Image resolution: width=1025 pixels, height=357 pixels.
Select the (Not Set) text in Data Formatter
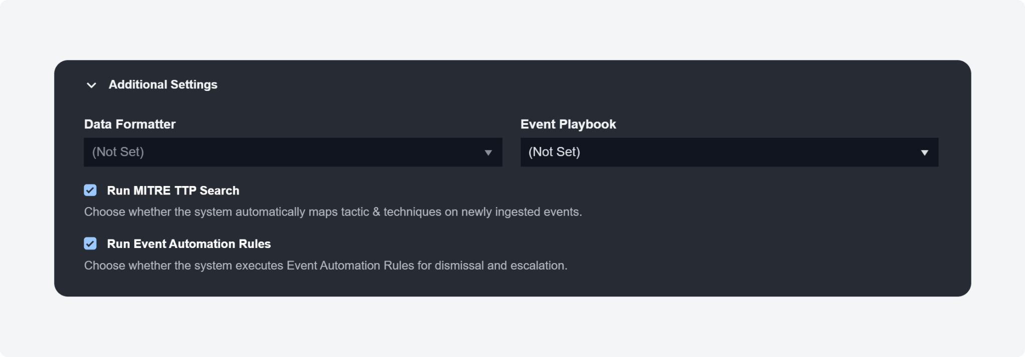click(x=118, y=152)
